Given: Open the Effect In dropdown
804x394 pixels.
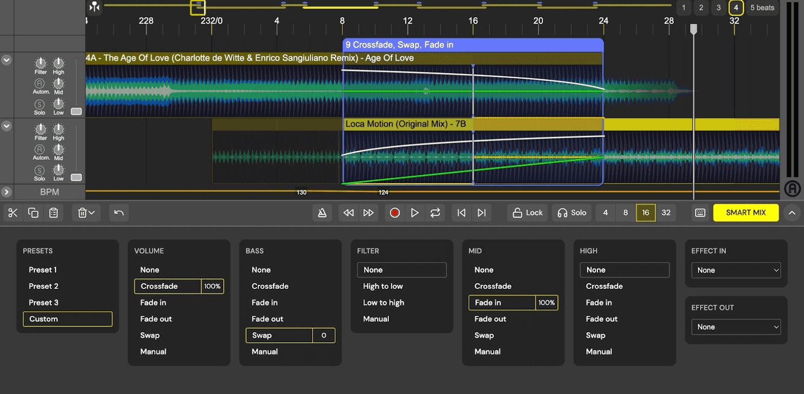Looking at the screenshot, I should 736,270.
